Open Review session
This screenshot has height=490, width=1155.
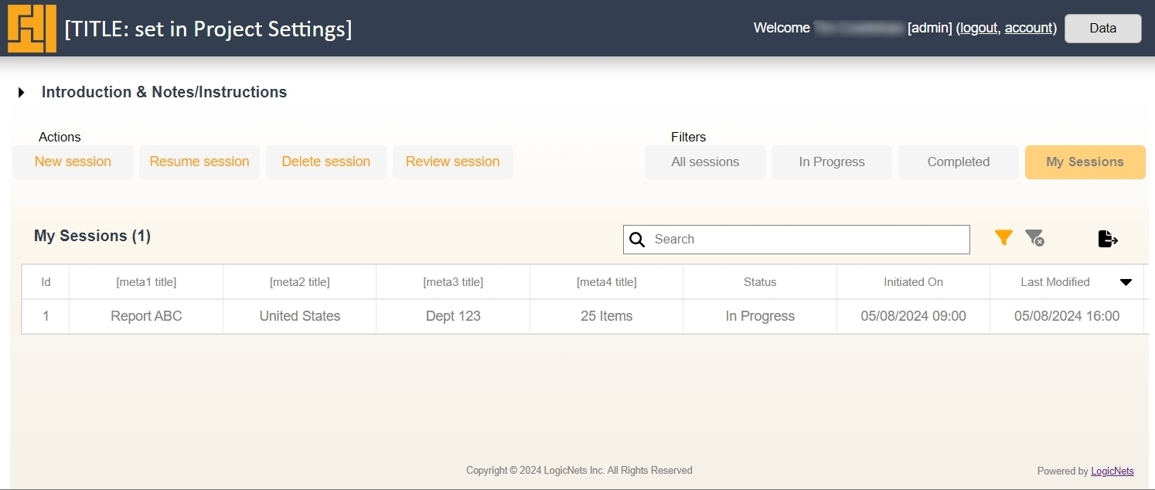pyautogui.click(x=453, y=162)
